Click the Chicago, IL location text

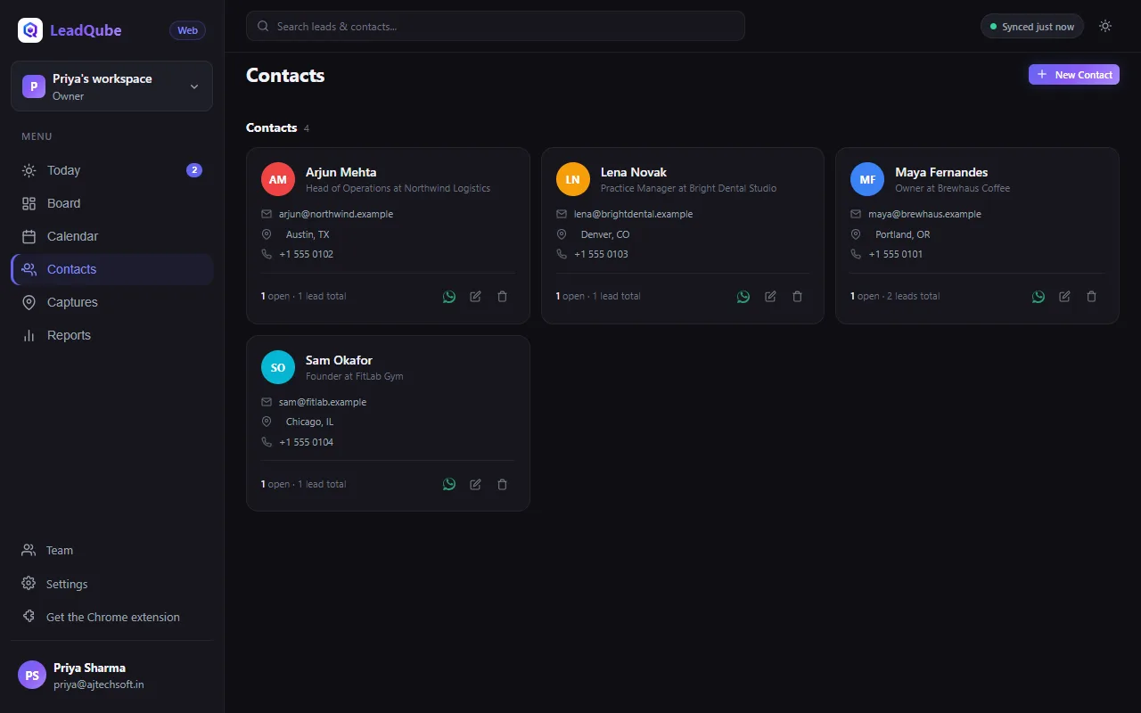(309, 422)
